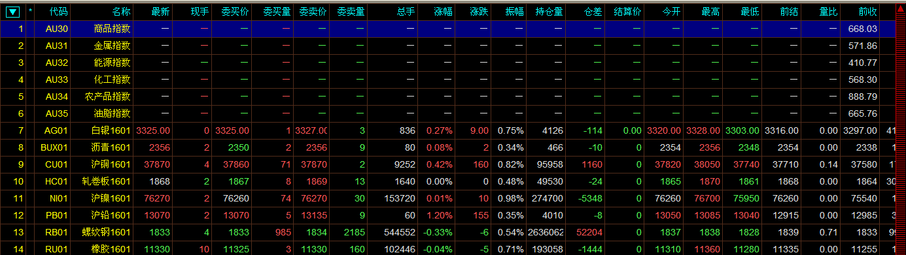Screen dimensions: 906x255
Task: Click the 油脂指数 name cell
Action: click(x=113, y=113)
